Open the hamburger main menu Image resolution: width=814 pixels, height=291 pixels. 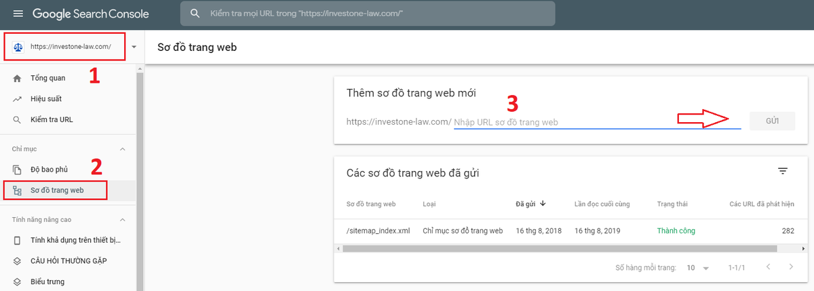pos(18,14)
